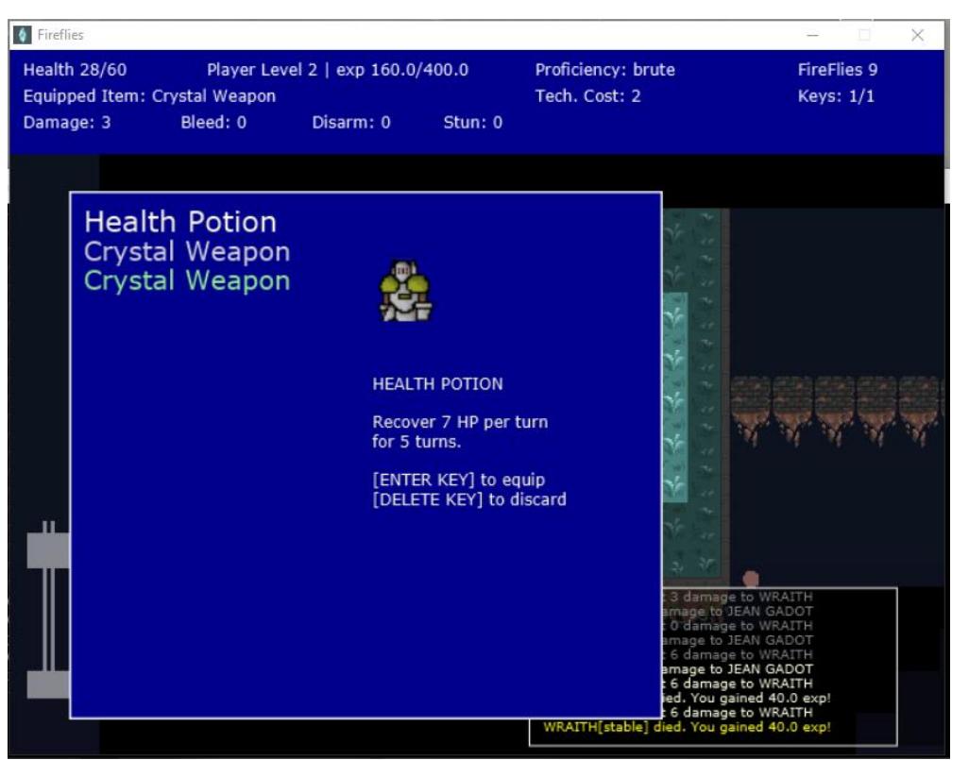
Task: Click the Disarm: 0 stat
Action: click(351, 123)
